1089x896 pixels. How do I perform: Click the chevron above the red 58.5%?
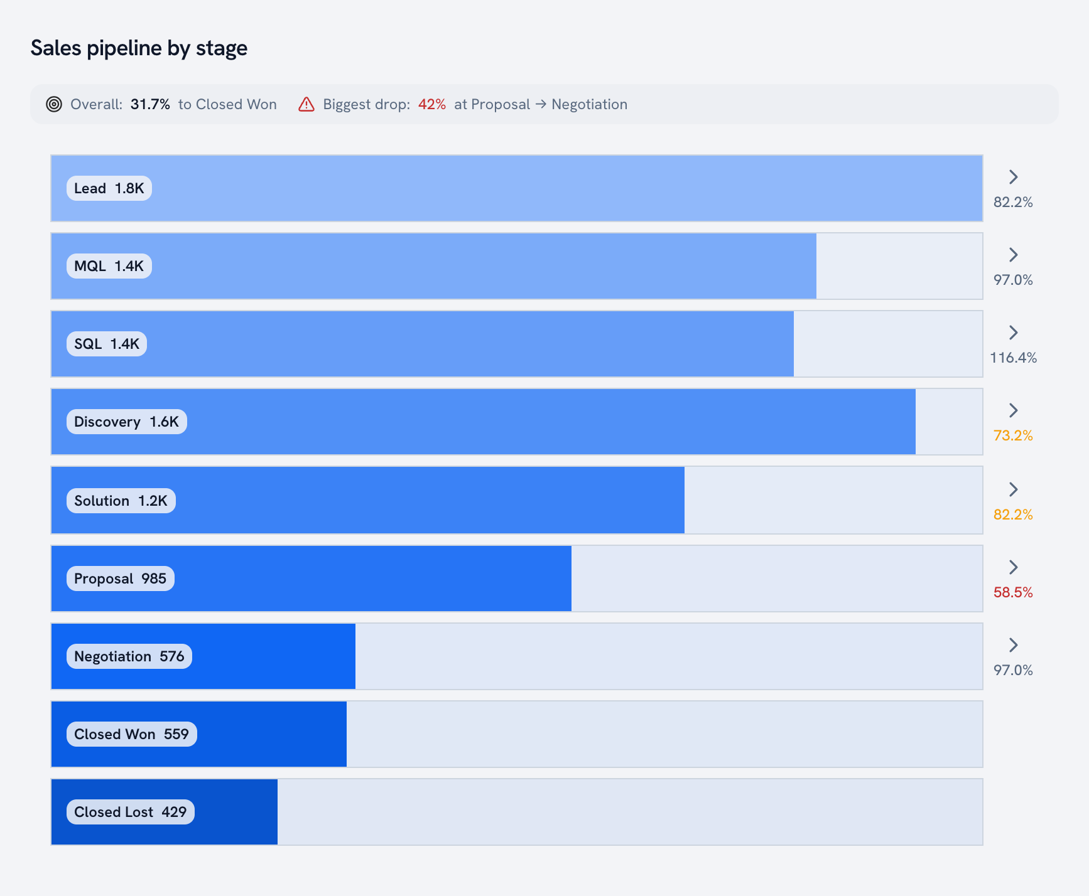point(1013,567)
